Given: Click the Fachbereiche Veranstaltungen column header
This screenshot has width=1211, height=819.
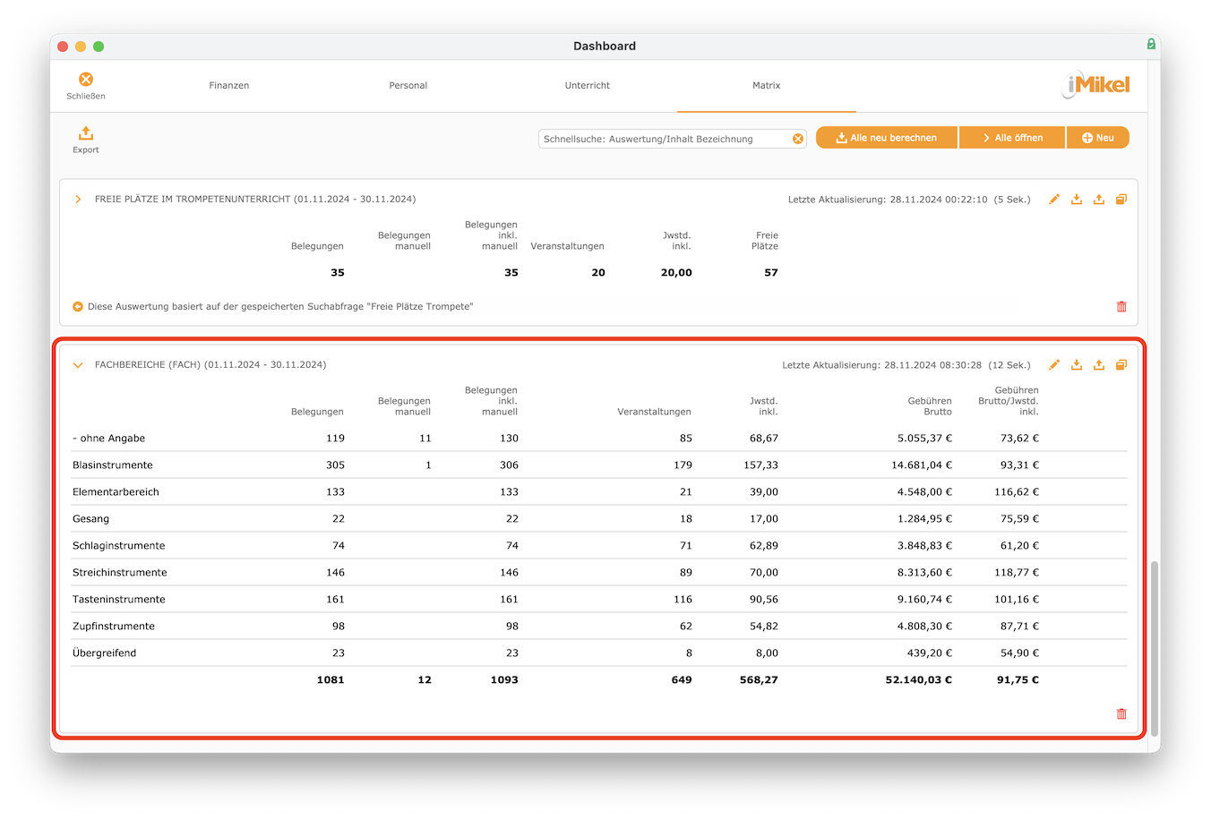Looking at the screenshot, I should tap(654, 412).
